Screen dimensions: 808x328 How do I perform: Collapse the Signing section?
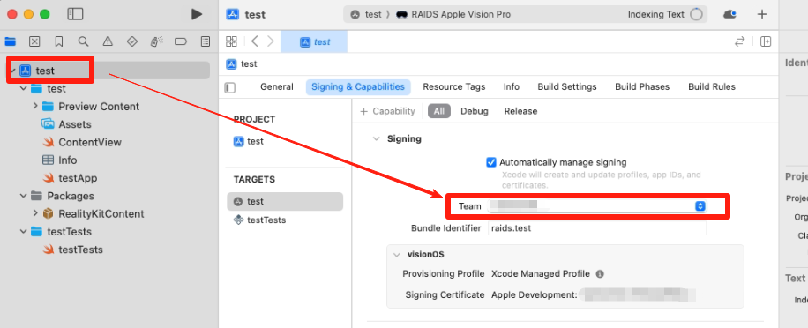(x=377, y=139)
